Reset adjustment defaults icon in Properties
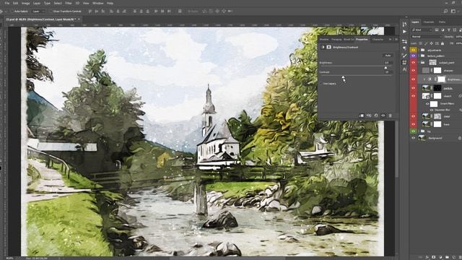Image resolution: width=462 pixels, height=260 pixels. pos(376,116)
